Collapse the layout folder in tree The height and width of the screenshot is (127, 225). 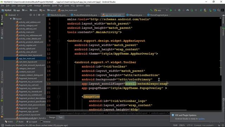(x=11, y=19)
